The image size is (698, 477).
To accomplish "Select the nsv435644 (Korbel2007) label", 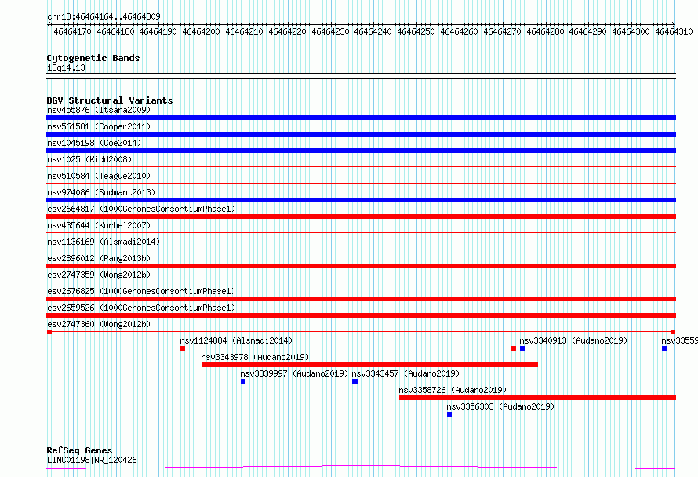I will (x=99, y=225).
